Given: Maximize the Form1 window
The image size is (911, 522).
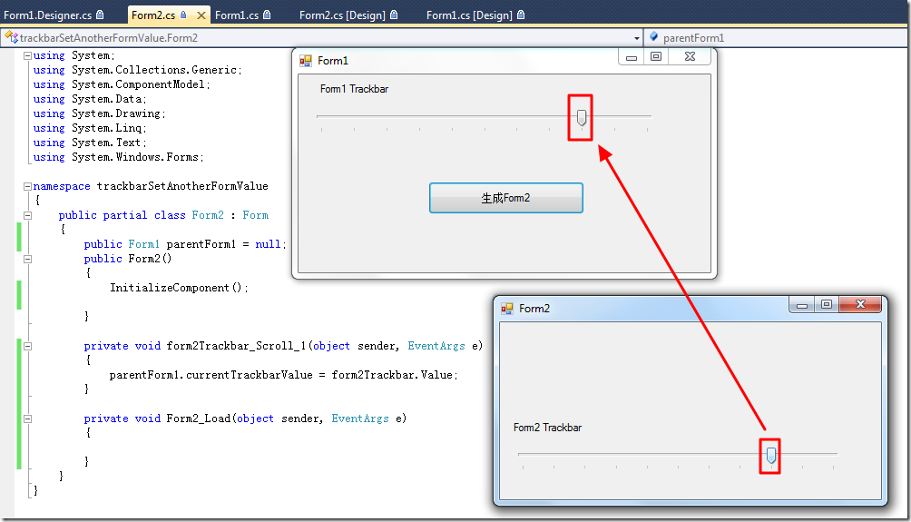Looking at the screenshot, I should point(656,57).
